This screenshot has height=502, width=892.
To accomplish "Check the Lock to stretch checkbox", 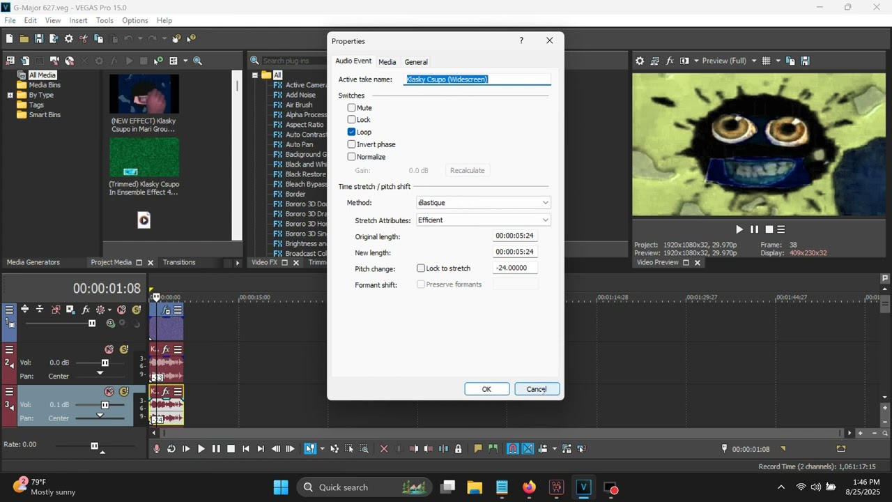I will click(421, 268).
